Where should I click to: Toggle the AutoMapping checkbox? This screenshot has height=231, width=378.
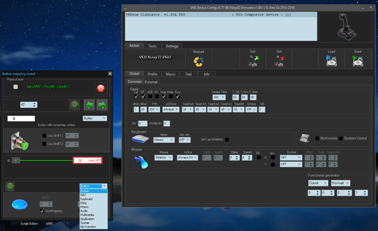point(42,211)
